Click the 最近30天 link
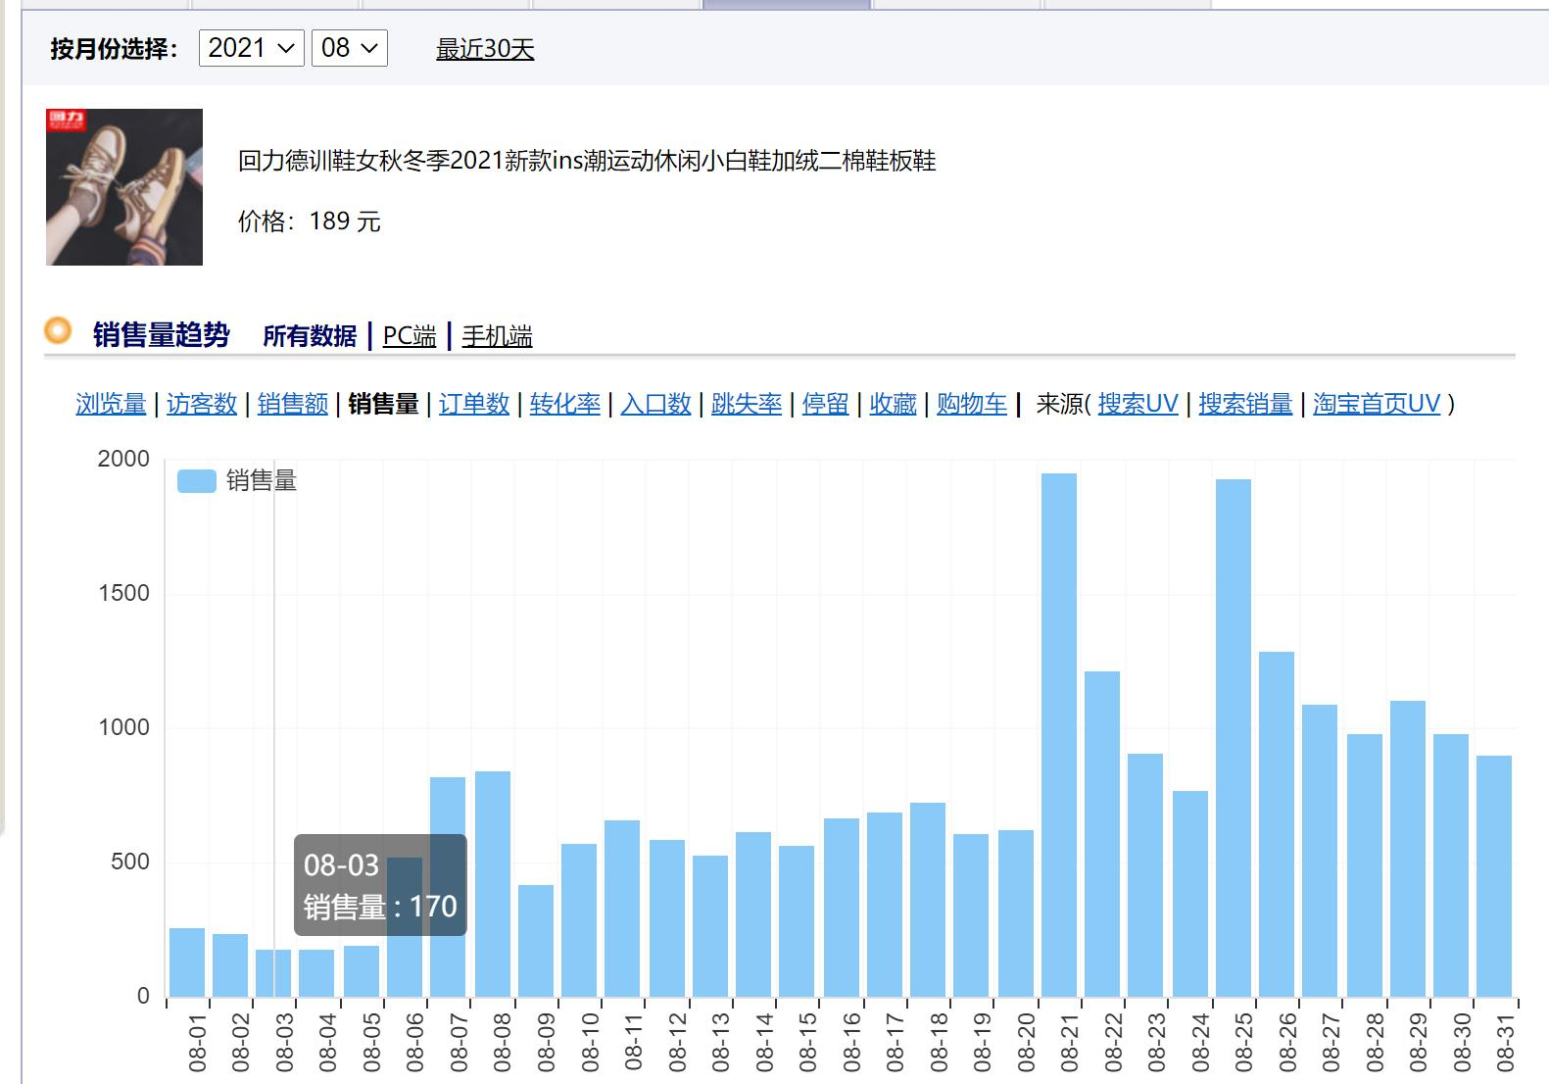The height and width of the screenshot is (1084, 1549). point(485,50)
